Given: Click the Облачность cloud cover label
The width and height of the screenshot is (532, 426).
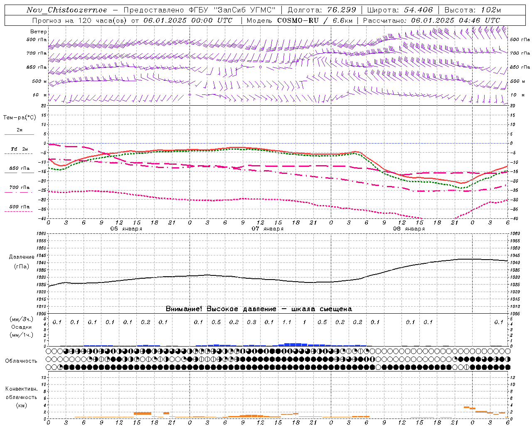Looking at the screenshot, I should point(21,361).
